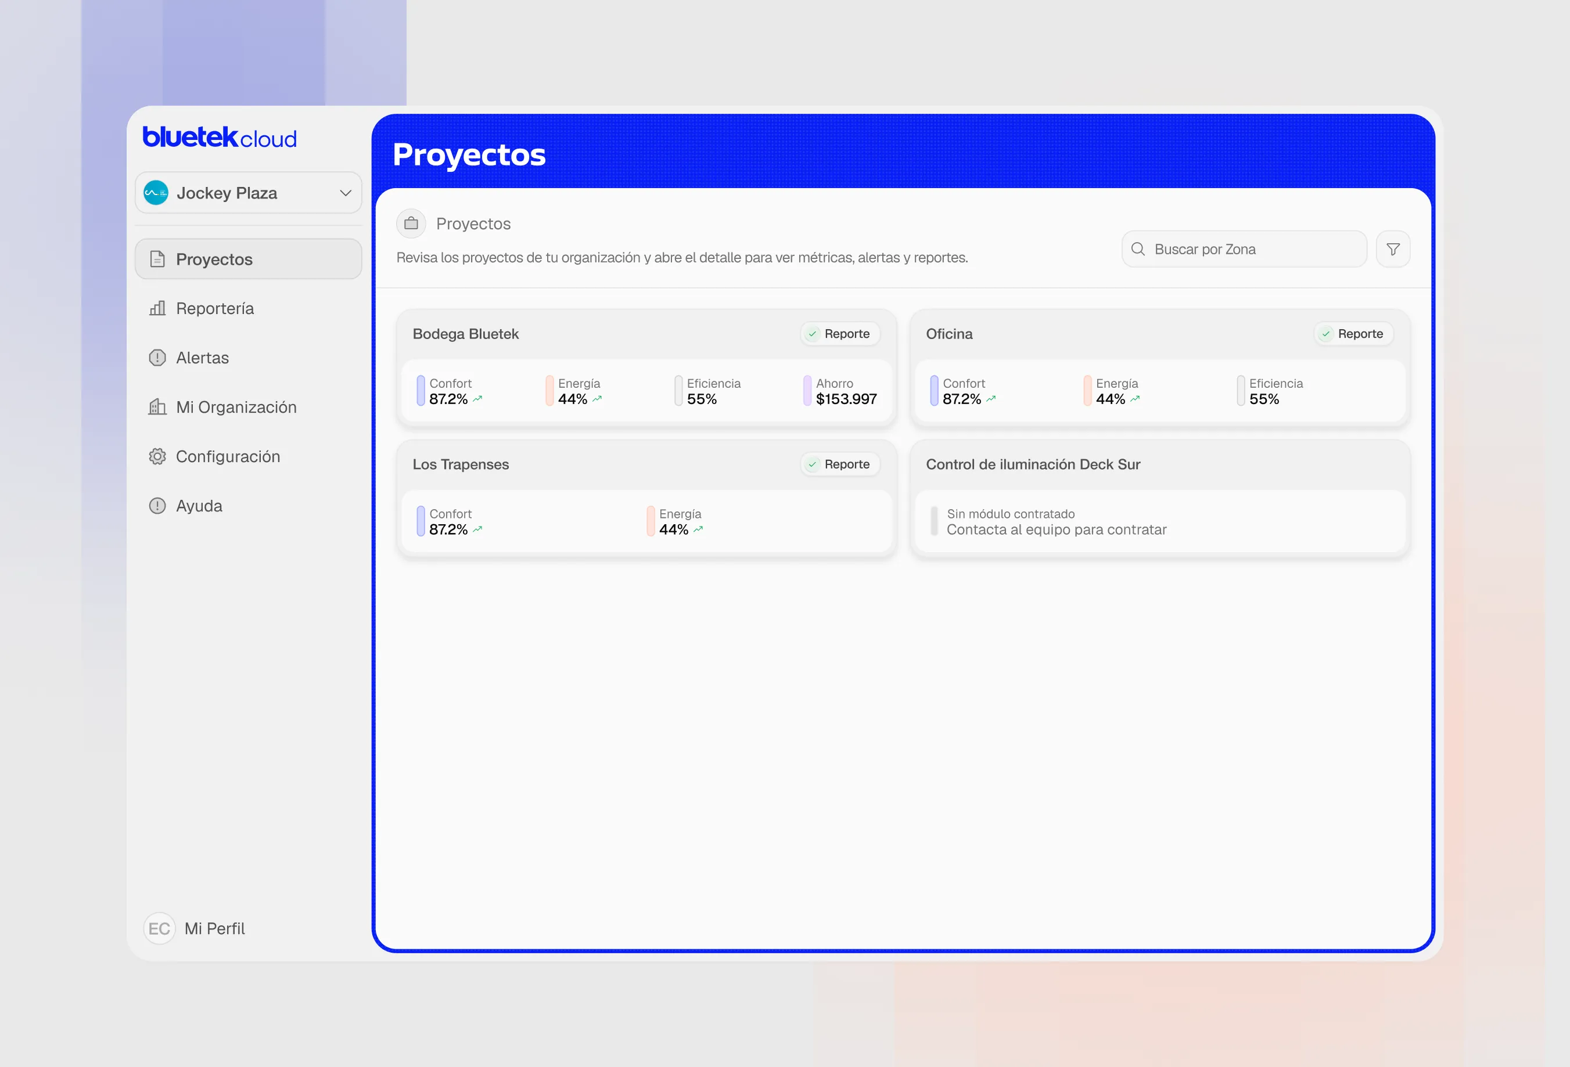Click Confort trend arrow in Los Trapenses
Viewport: 1570px width, 1067px height.
477,529
